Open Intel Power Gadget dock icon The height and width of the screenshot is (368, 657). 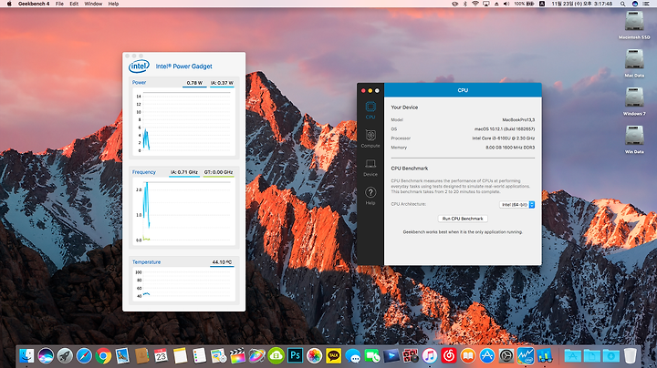coord(526,356)
